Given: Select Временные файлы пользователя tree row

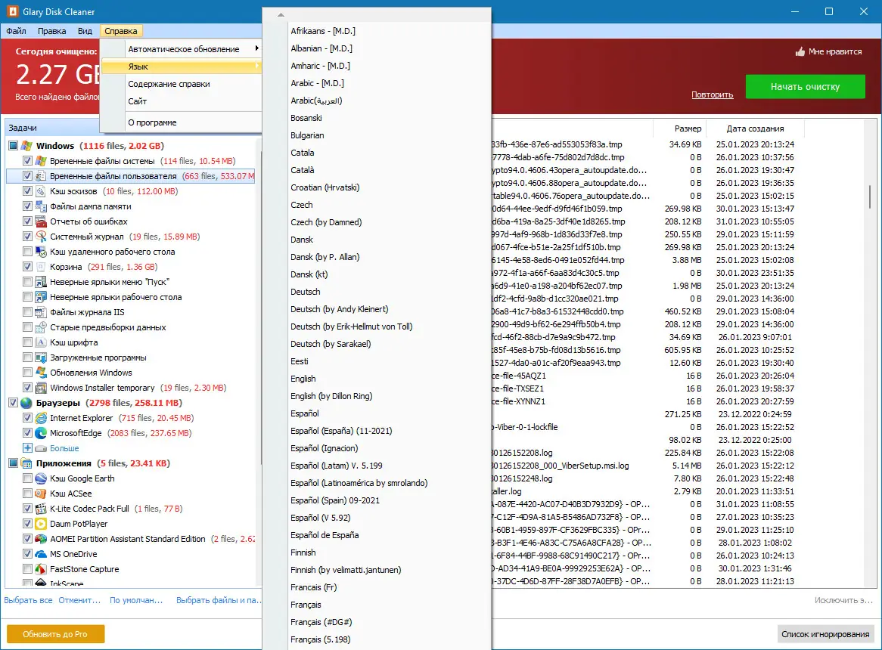Looking at the screenshot, I should coord(131,176).
